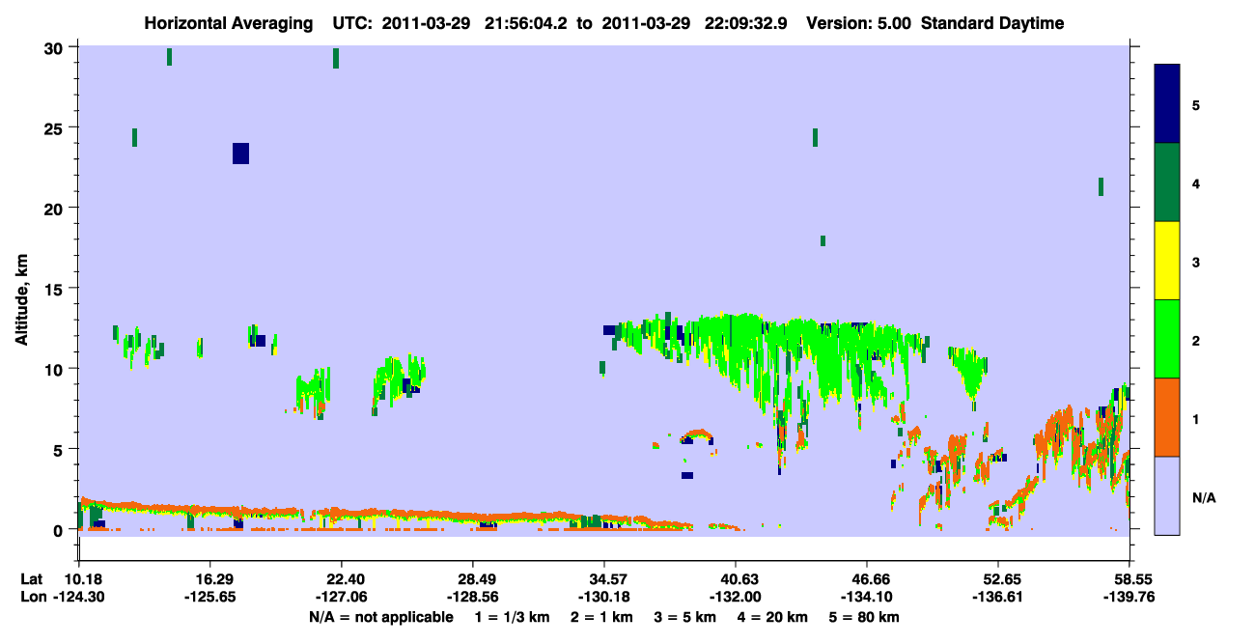Click the altitude tick label 30
This screenshot has width=1255, height=644.
56,47
